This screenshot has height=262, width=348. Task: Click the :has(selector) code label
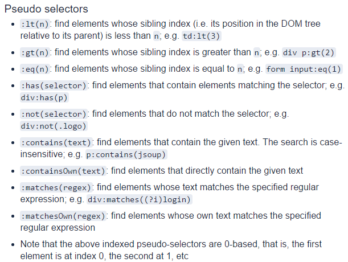tap(54, 85)
